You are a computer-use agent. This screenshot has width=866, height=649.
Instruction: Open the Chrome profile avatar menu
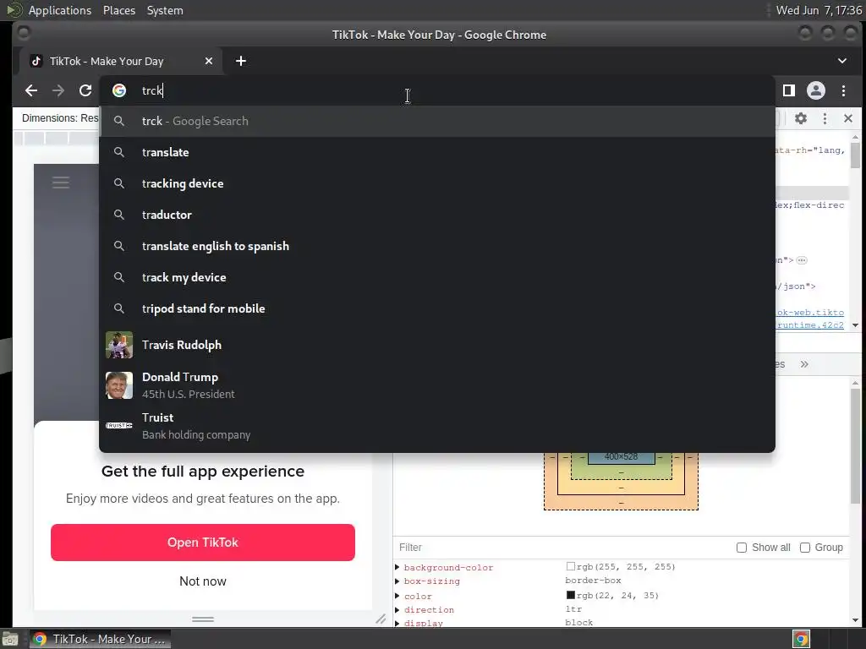click(816, 90)
